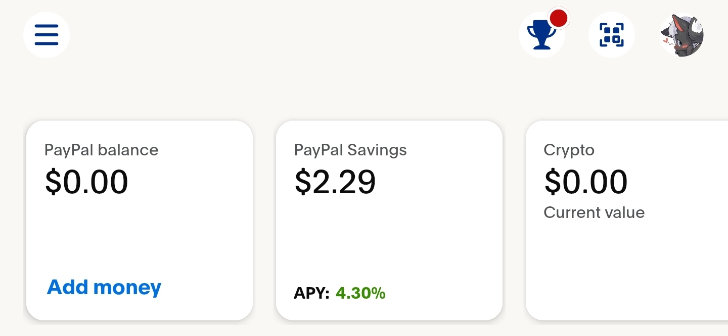Screen dimensions: 728x336
Task: Click the PayPal balance heading text
Action: (x=101, y=150)
